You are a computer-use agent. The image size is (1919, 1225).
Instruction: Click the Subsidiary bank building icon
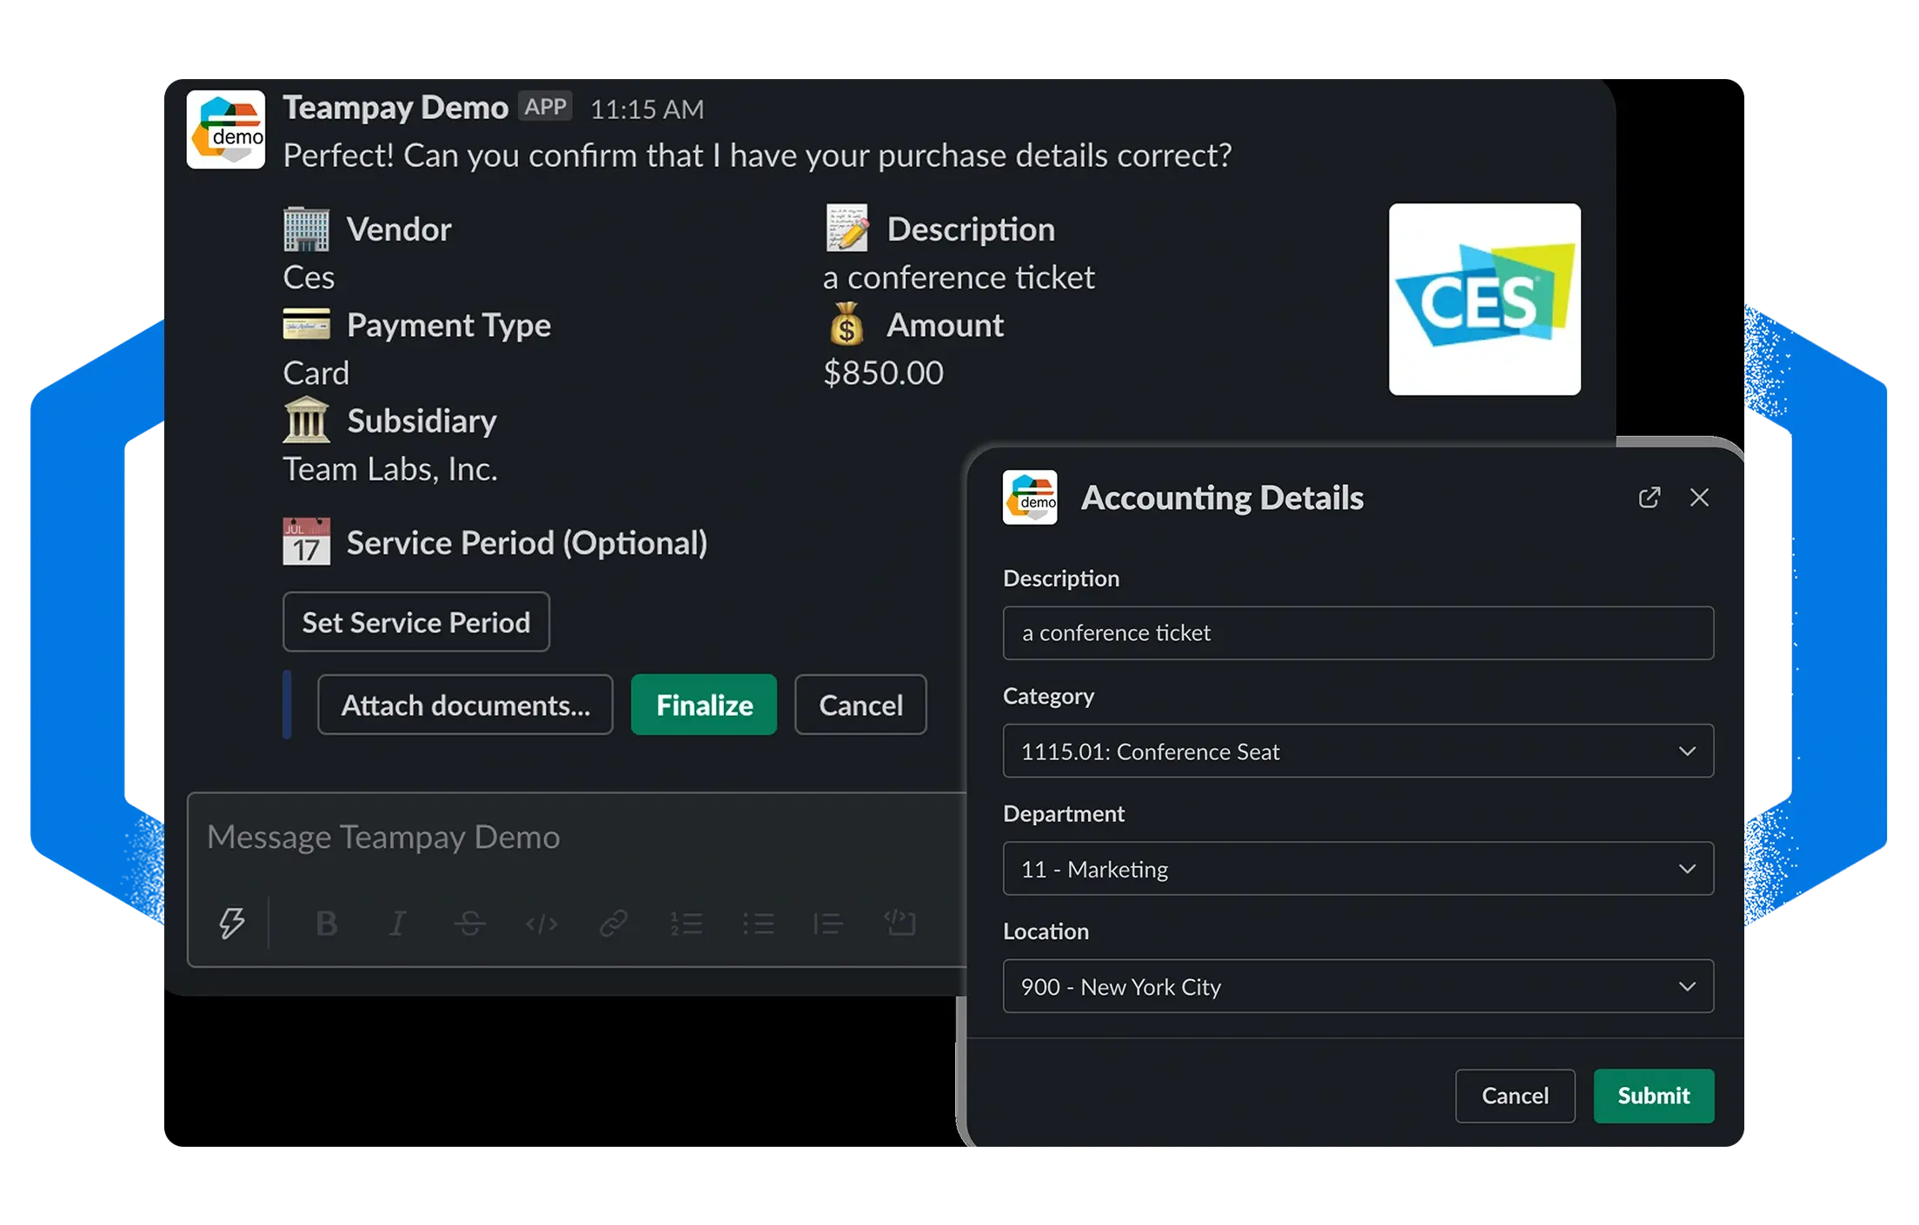click(307, 420)
